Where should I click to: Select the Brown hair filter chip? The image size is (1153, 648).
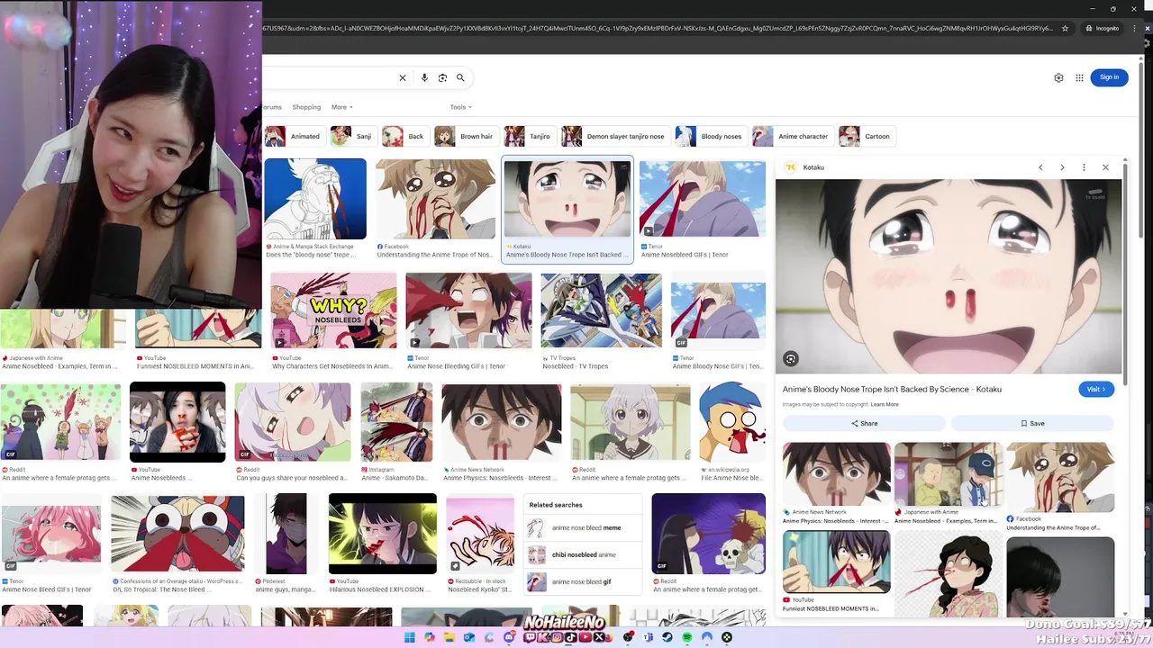pos(466,137)
